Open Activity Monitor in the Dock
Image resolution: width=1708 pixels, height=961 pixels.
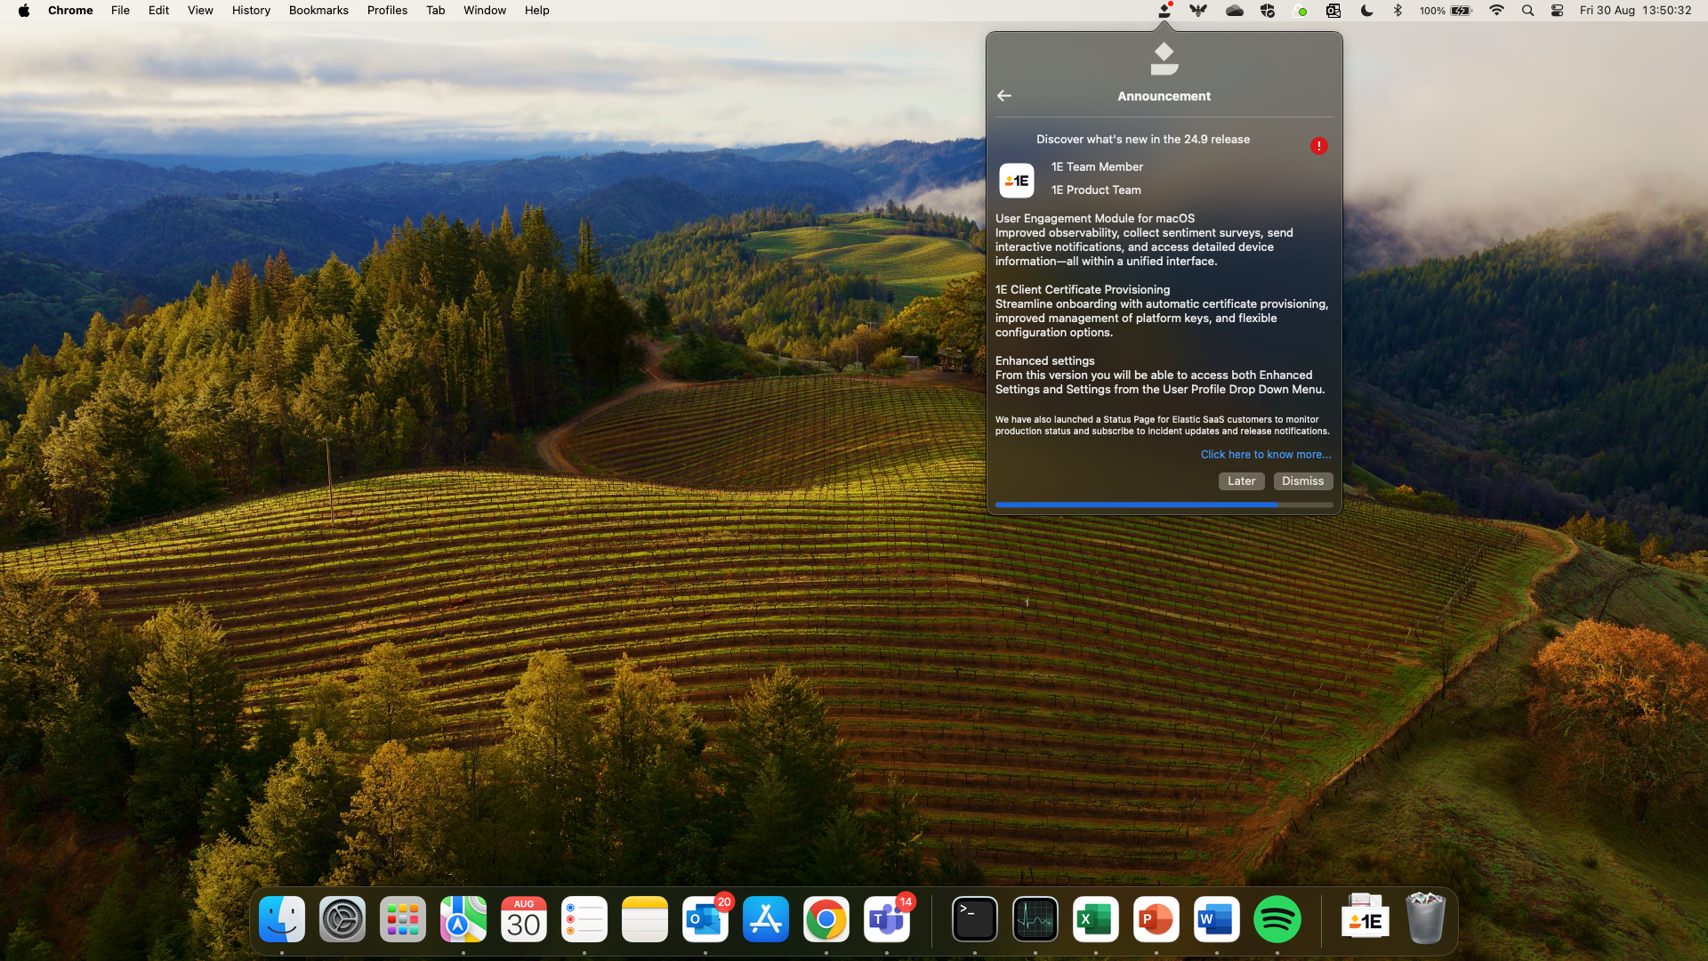(x=1035, y=919)
